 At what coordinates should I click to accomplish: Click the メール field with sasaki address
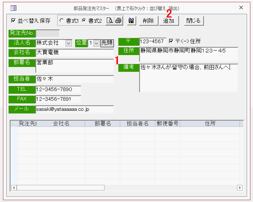[x=74, y=109]
